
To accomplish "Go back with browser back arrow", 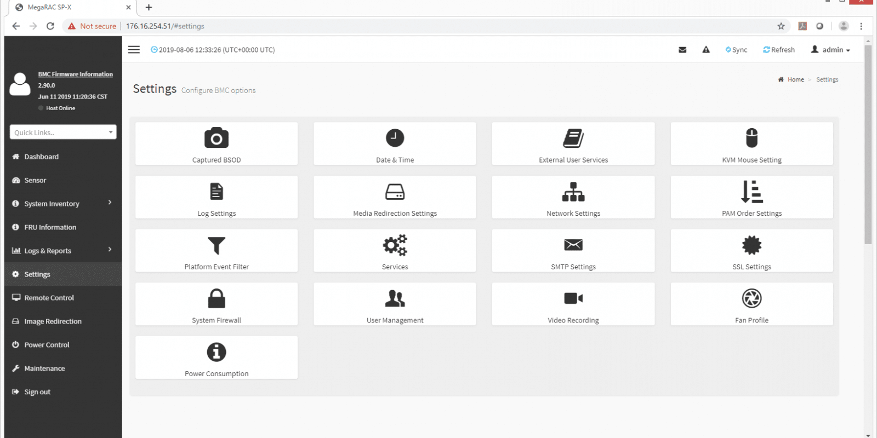I will pos(16,26).
